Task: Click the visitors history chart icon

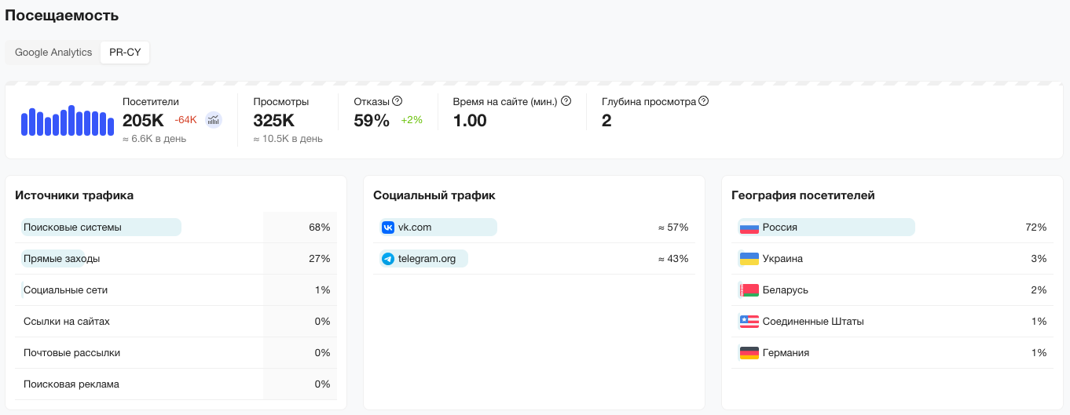Action: click(x=214, y=120)
